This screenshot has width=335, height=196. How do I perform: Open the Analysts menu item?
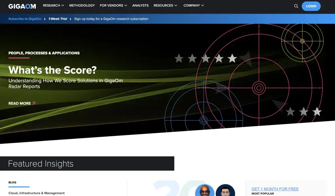pyautogui.click(x=140, y=6)
